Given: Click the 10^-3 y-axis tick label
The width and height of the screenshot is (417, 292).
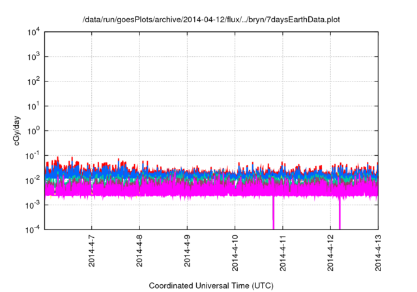Looking at the screenshot, I should (33, 205).
